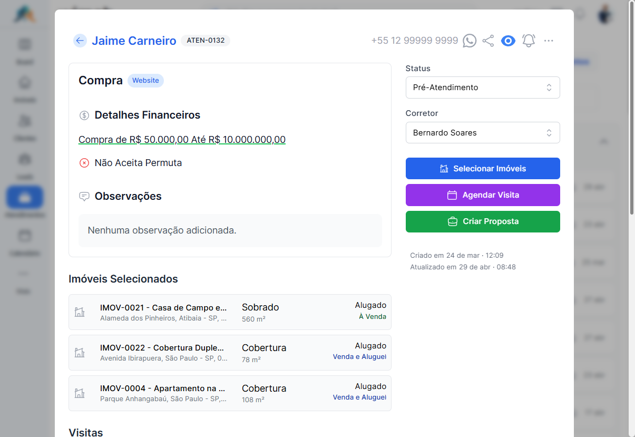Click the Website source tag

[x=145, y=81]
